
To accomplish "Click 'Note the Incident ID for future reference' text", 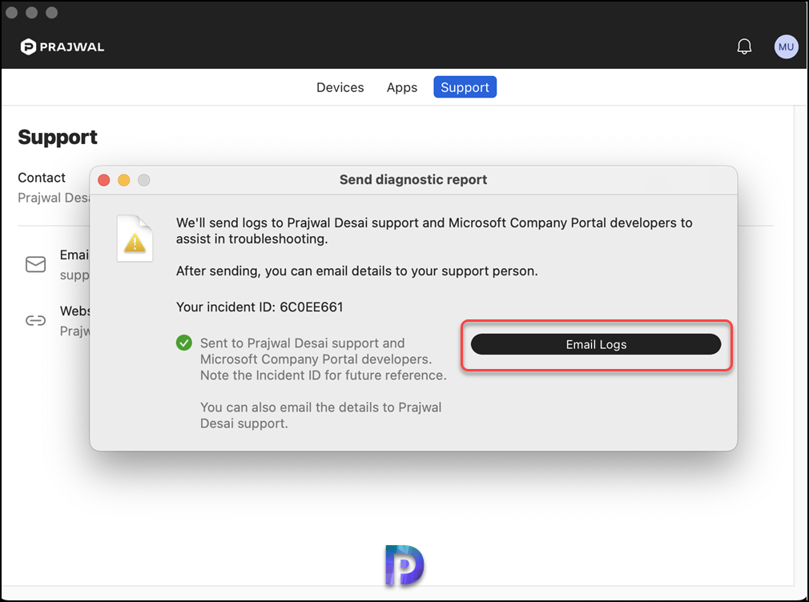I will 324,375.
